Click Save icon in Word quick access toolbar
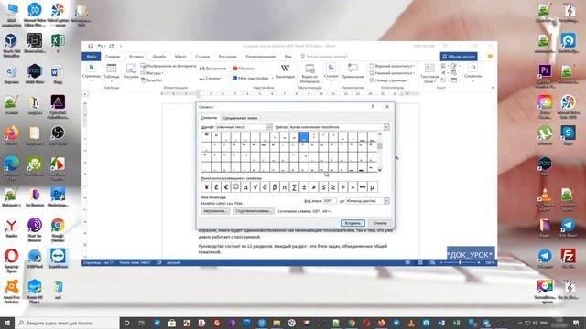 pos(91,46)
